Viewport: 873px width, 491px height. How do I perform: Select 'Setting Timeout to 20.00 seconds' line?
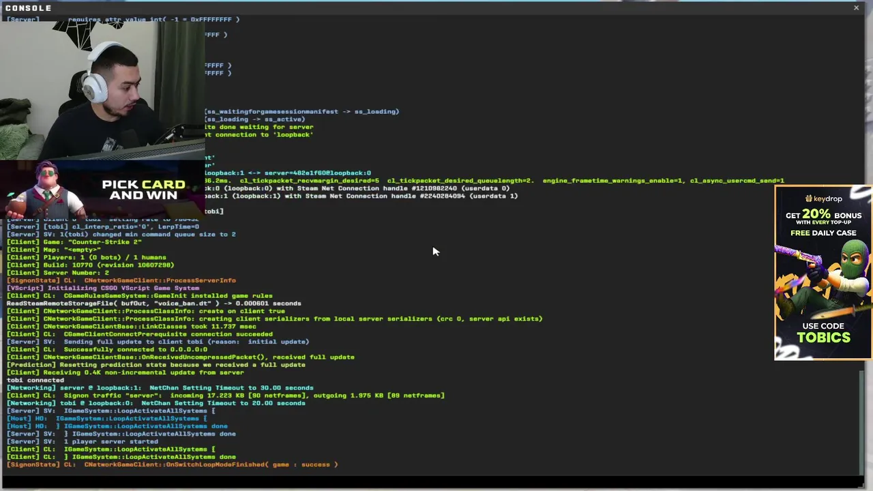pos(156,403)
